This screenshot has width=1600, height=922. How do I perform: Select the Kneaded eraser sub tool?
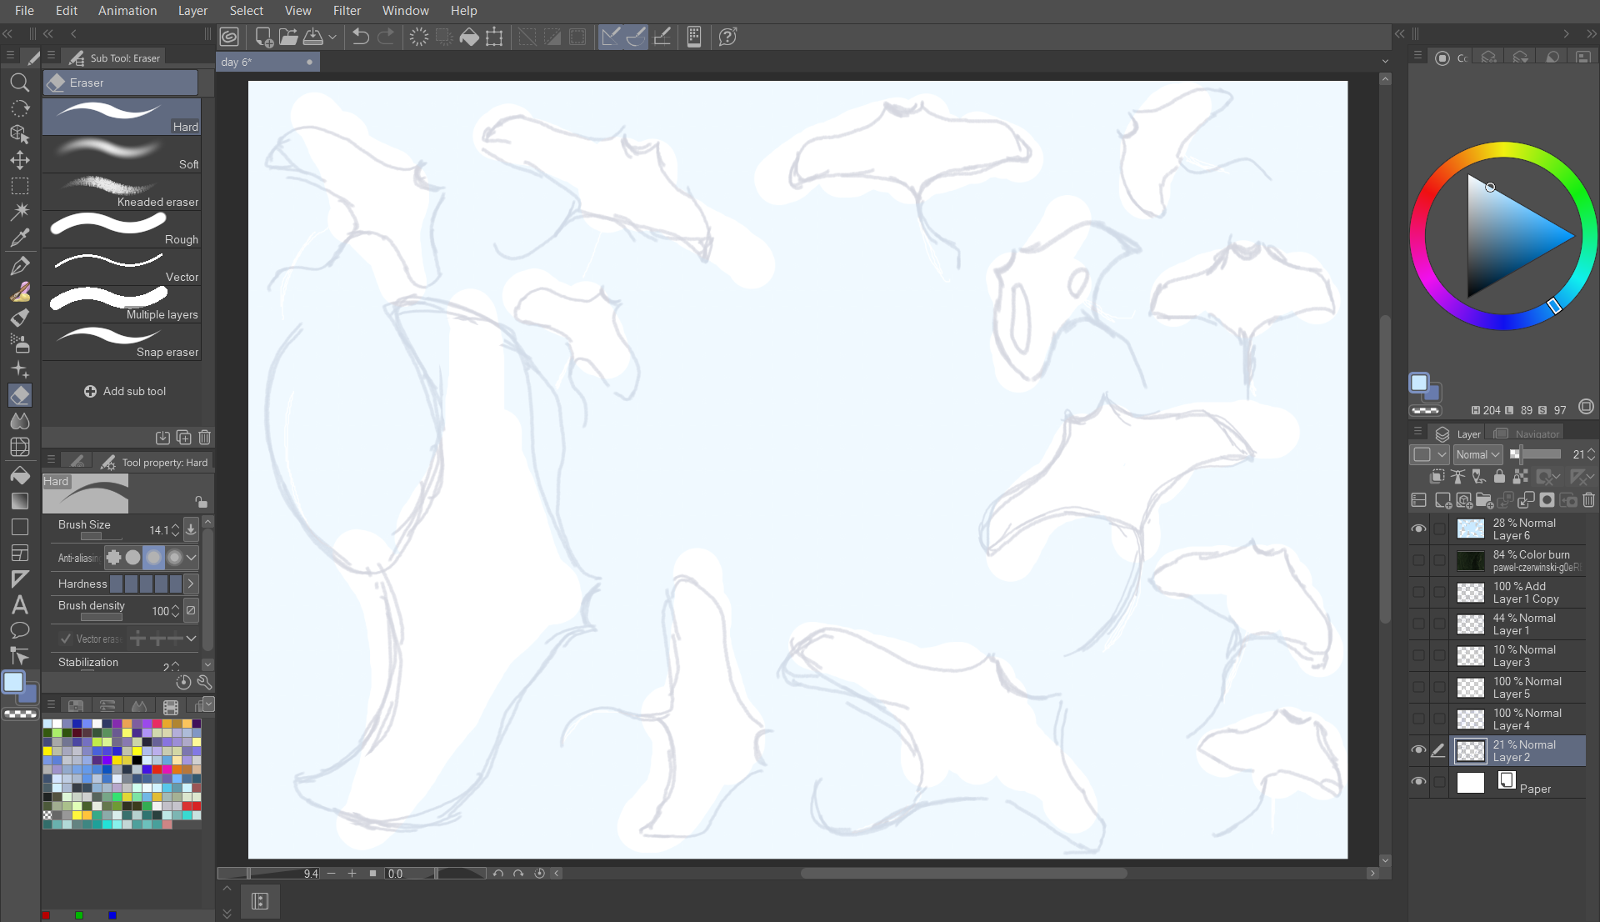tap(122, 192)
